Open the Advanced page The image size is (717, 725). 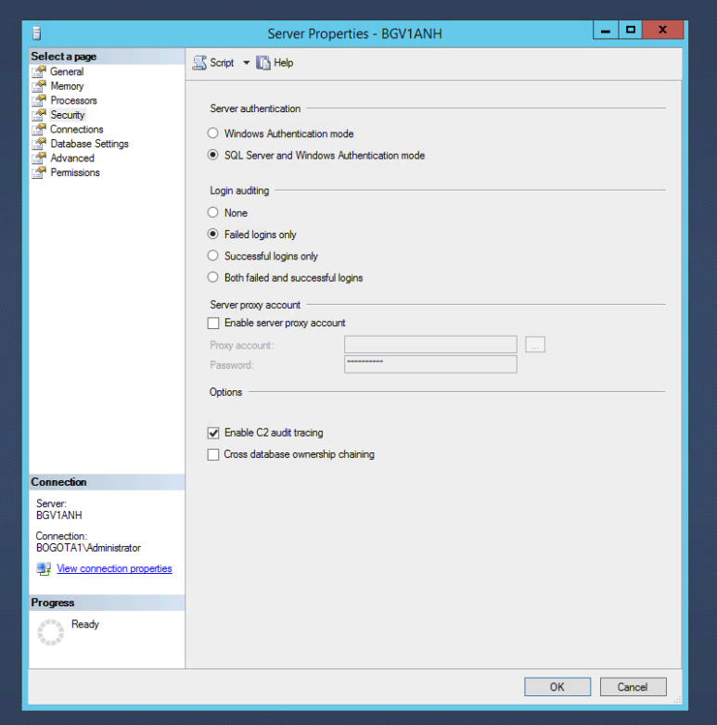72,158
